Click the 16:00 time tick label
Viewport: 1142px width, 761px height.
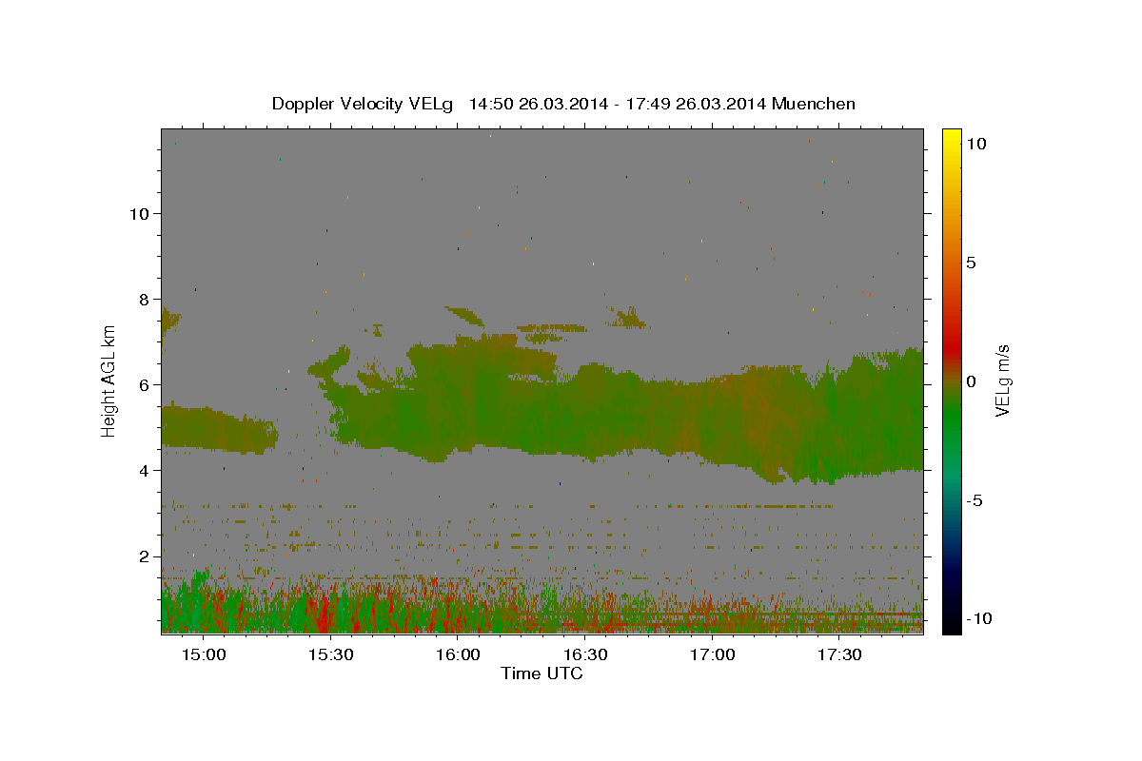point(458,654)
